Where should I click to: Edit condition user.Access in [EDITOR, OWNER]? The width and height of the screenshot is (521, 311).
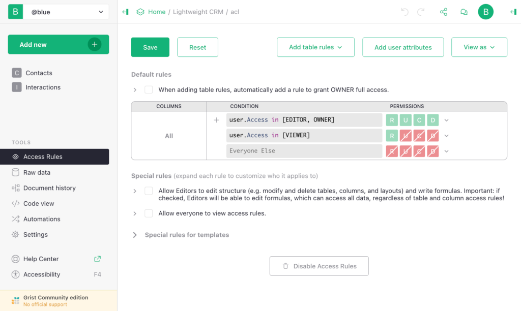click(x=304, y=120)
